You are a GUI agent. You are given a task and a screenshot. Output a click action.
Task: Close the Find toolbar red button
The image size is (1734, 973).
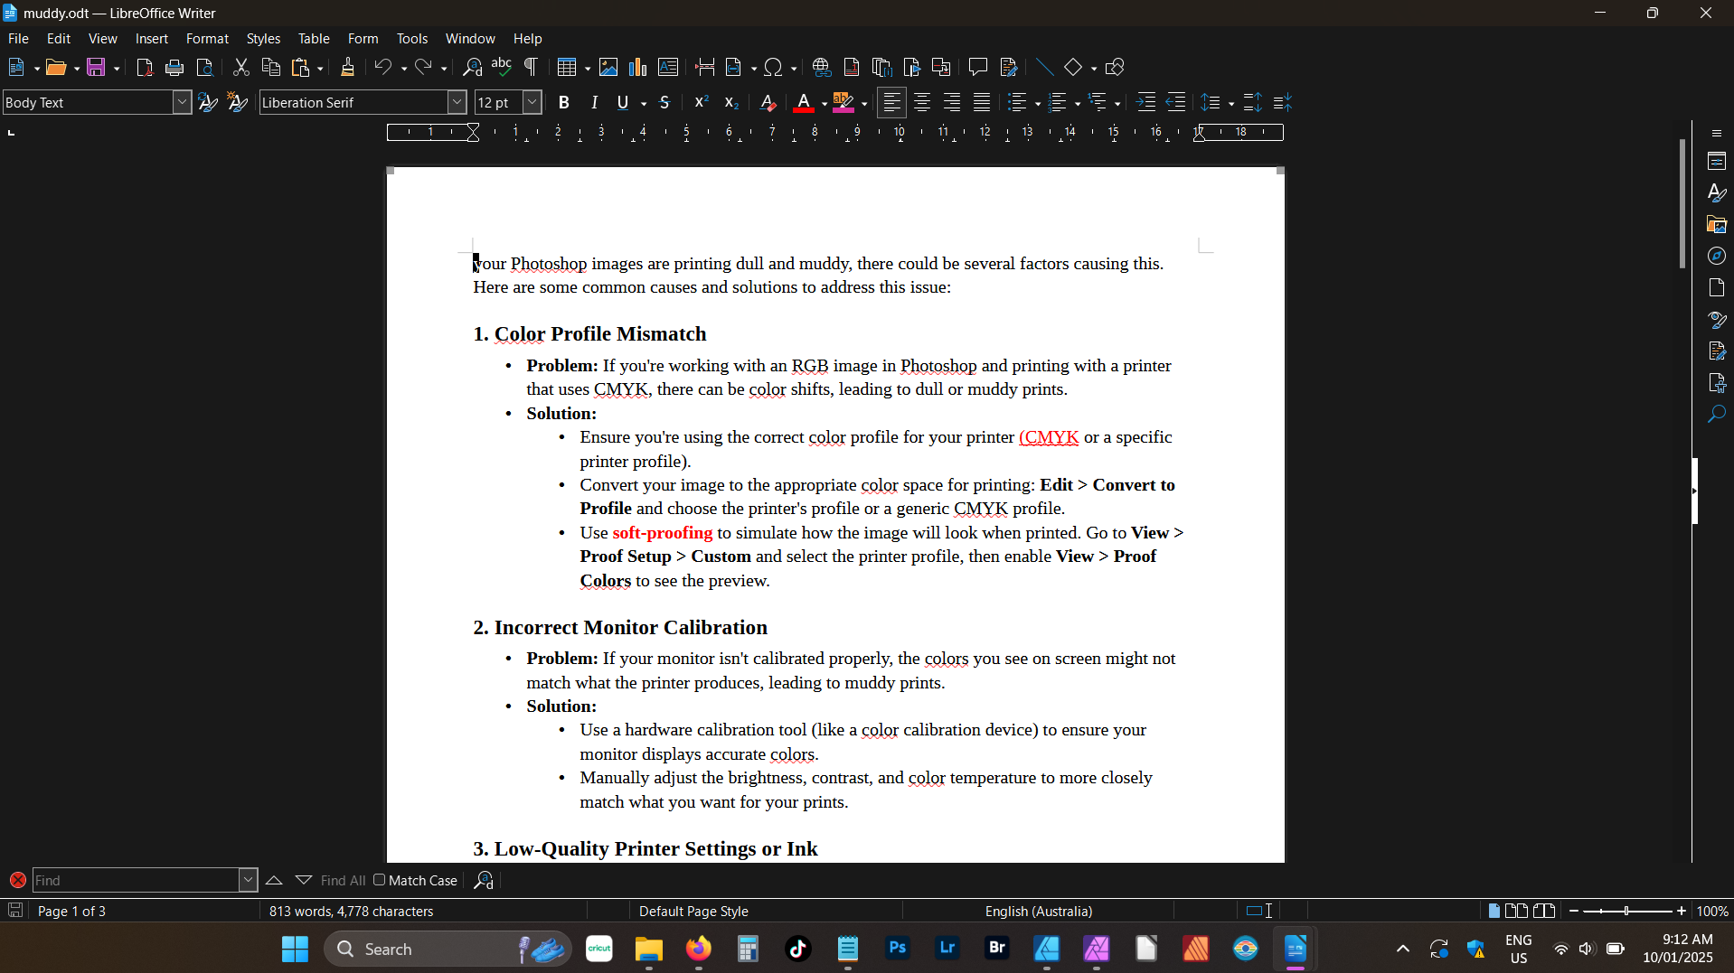point(17,881)
